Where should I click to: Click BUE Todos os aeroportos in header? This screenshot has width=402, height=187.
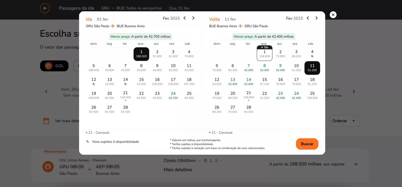tap(139, 8)
